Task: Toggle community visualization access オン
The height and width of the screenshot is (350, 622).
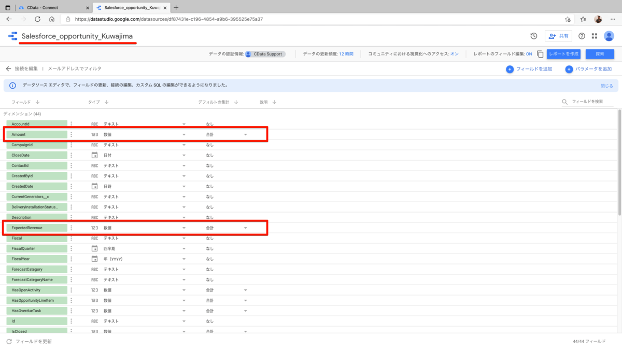Action: click(455, 54)
